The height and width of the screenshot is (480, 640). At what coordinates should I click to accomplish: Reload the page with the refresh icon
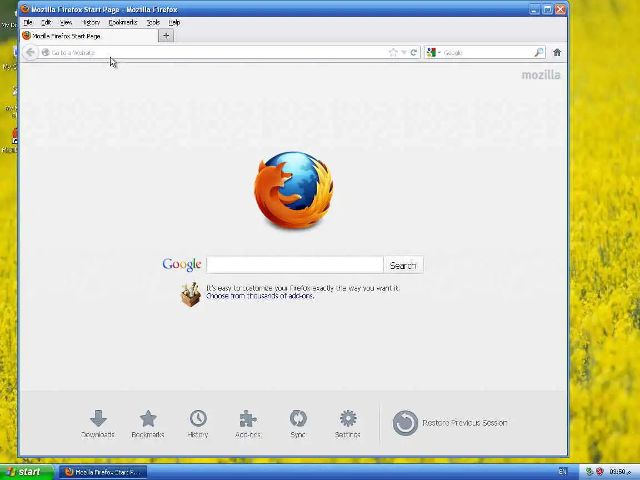pos(413,53)
